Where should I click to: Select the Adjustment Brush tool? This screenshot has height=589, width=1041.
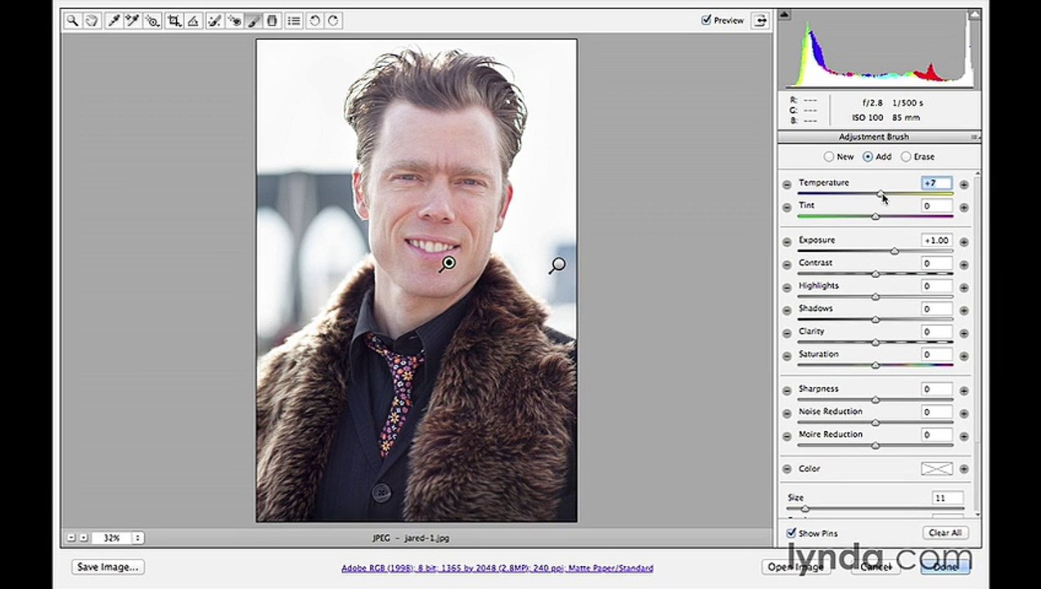pyautogui.click(x=254, y=21)
